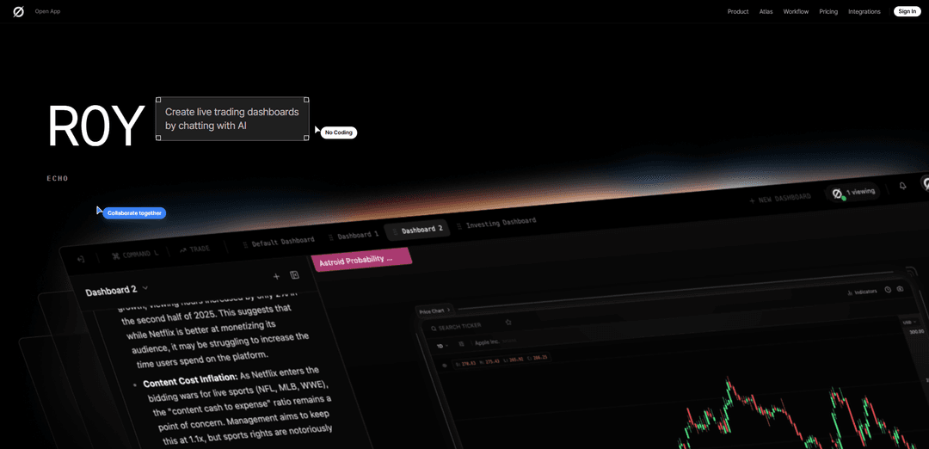Expand the Price Chart breadcrumb chevron

[x=449, y=311]
